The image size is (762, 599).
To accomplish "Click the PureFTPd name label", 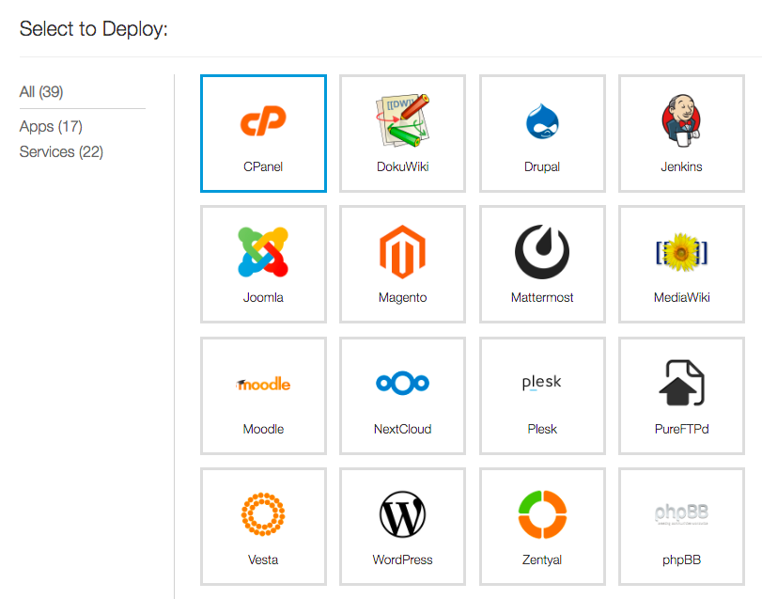I will 682,429.
